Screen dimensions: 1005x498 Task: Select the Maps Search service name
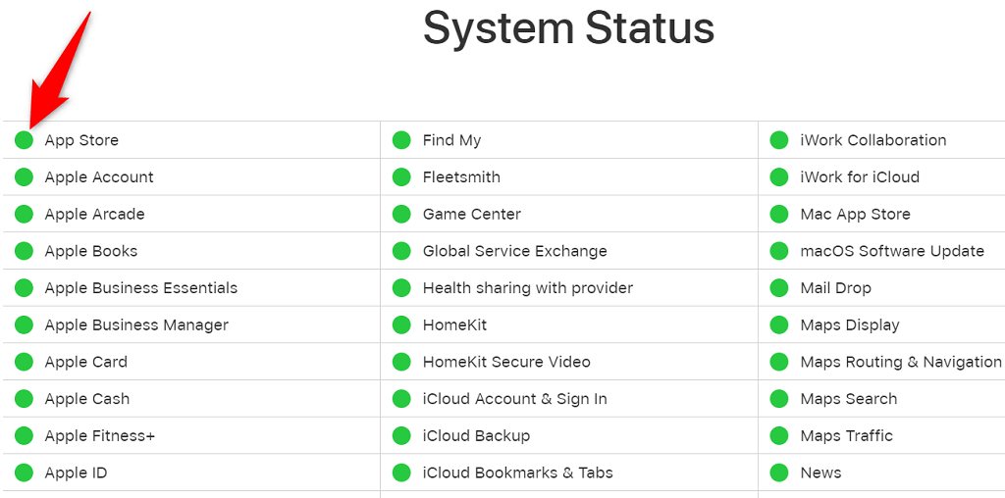(849, 399)
